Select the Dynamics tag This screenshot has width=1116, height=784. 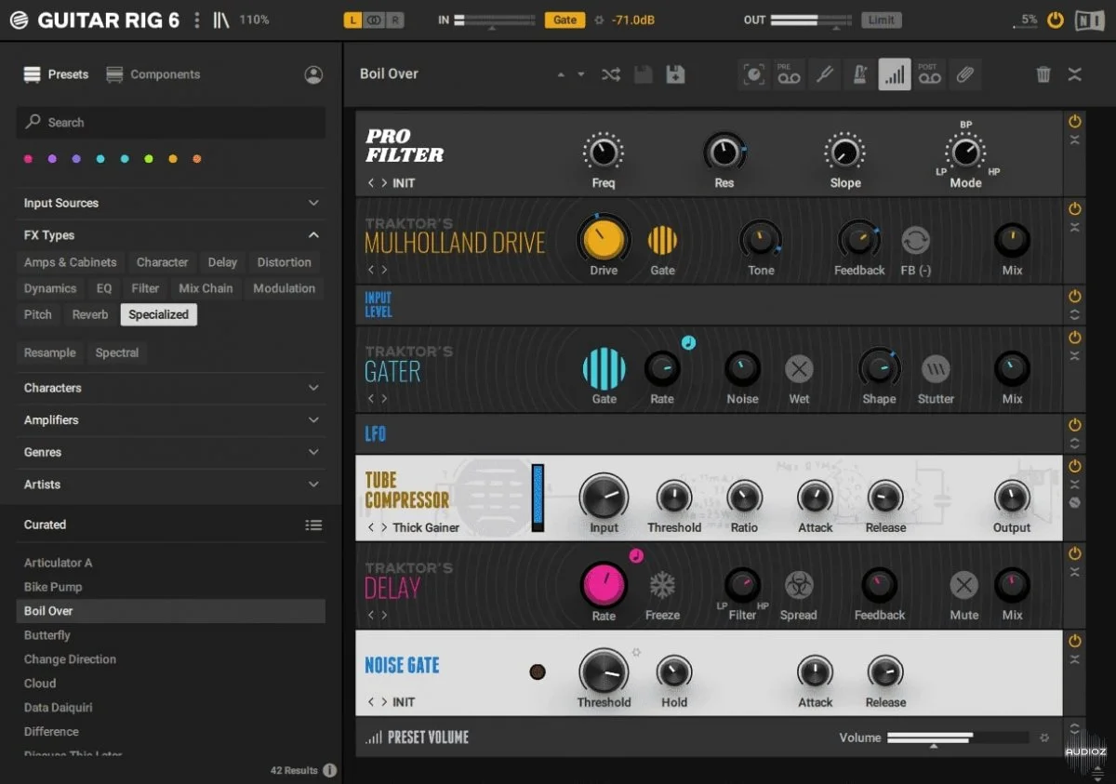tap(50, 288)
